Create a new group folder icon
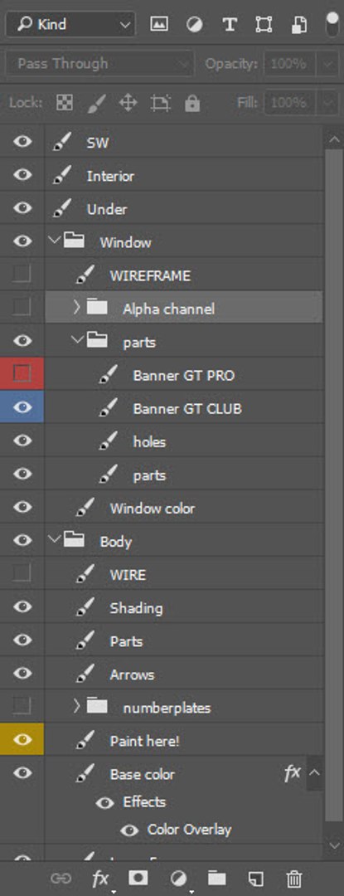The width and height of the screenshot is (344, 896). click(x=216, y=879)
